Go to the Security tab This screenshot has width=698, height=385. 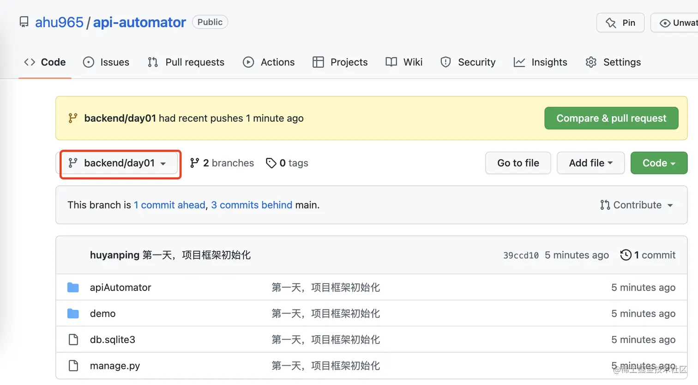click(x=468, y=62)
